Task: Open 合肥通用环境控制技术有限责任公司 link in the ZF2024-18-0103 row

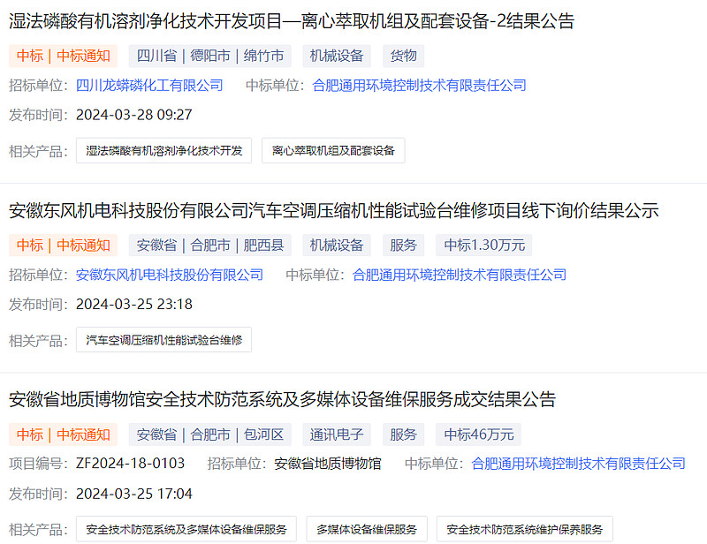Action: point(579,464)
